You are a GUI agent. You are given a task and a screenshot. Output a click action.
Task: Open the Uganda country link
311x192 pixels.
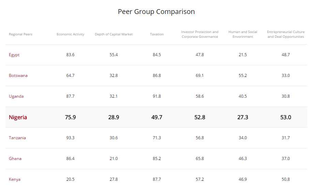(x=16, y=96)
